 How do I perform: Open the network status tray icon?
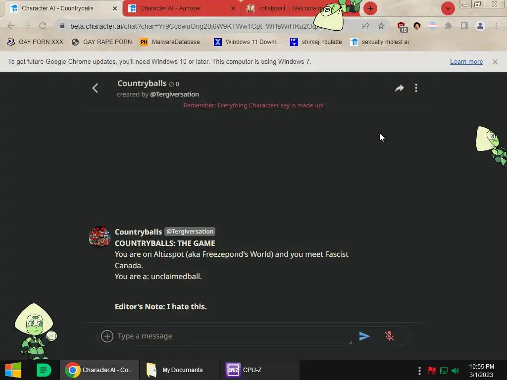(444, 371)
